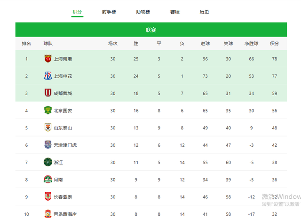Viewport: 301px width, 219px height.
Task: Switch to the 射手榜 tab
Action: [109, 12]
